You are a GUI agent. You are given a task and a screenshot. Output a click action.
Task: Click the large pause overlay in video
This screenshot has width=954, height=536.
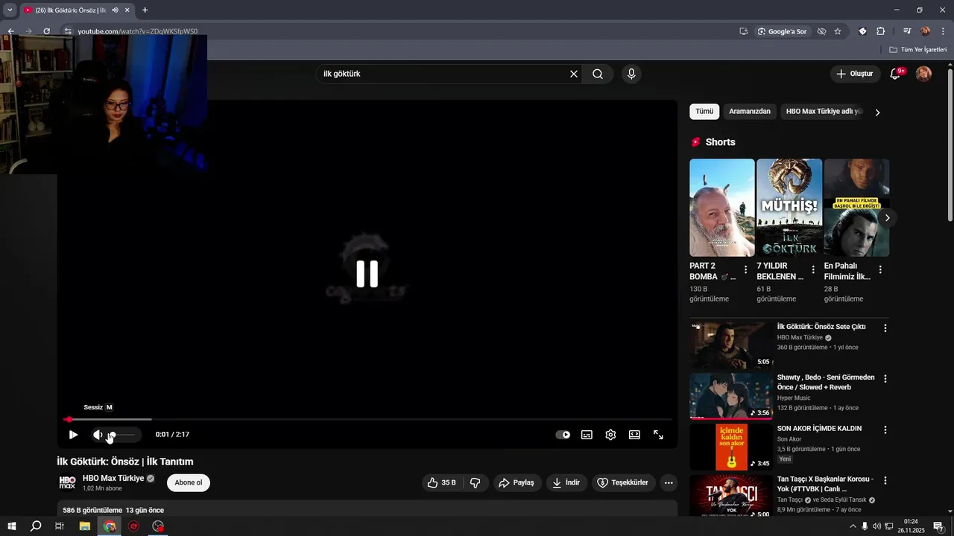[x=367, y=274]
